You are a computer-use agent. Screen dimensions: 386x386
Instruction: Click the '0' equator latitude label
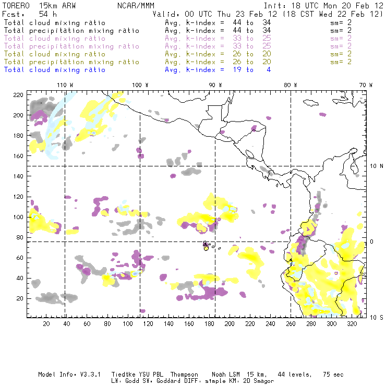click(372, 242)
